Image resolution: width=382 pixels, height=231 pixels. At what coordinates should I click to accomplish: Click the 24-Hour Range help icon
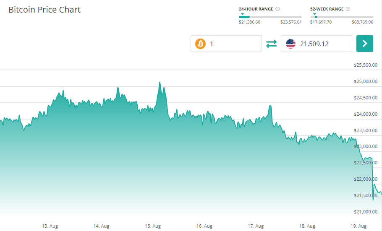(x=278, y=9)
